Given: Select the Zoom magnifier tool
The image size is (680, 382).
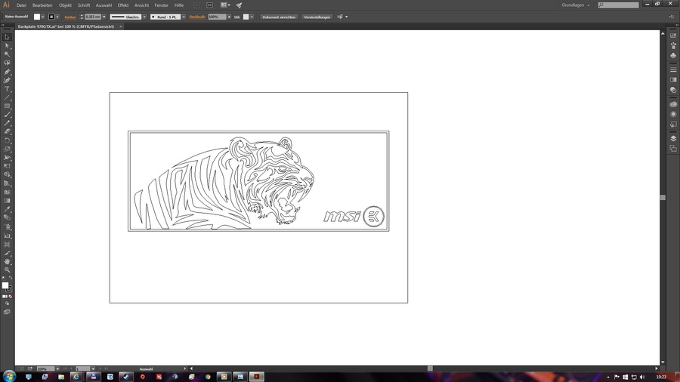Looking at the screenshot, I should 7,270.
